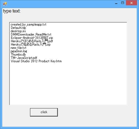Select HerokuではじめるRails入門.pdf line
Image resolution: width=139 pixels, height=129 pixels.
tap(32, 41)
